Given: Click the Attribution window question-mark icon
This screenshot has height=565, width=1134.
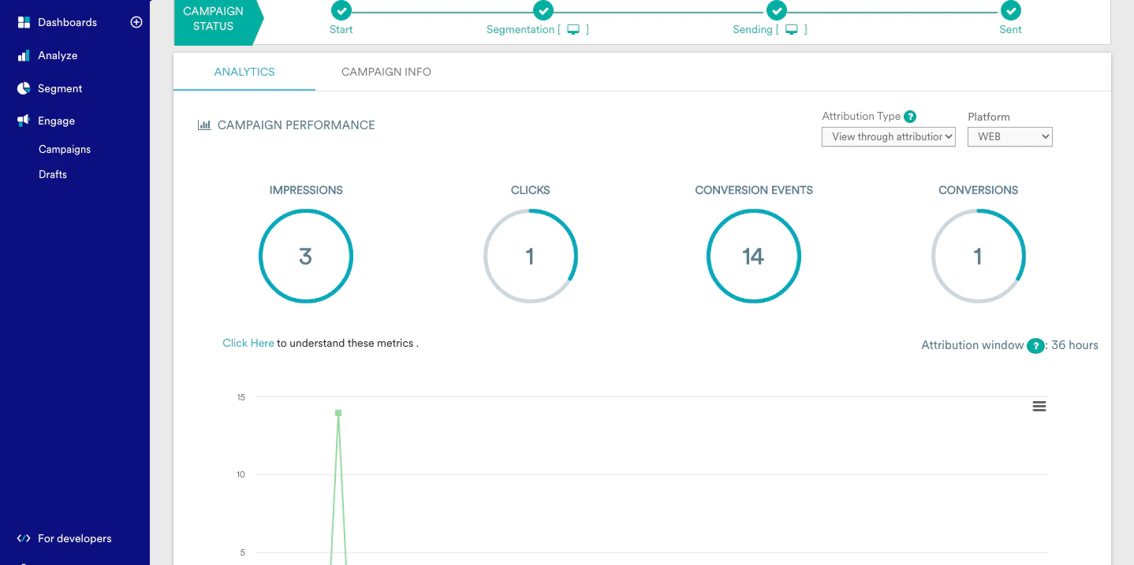Looking at the screenshot, I should 1035,345.
